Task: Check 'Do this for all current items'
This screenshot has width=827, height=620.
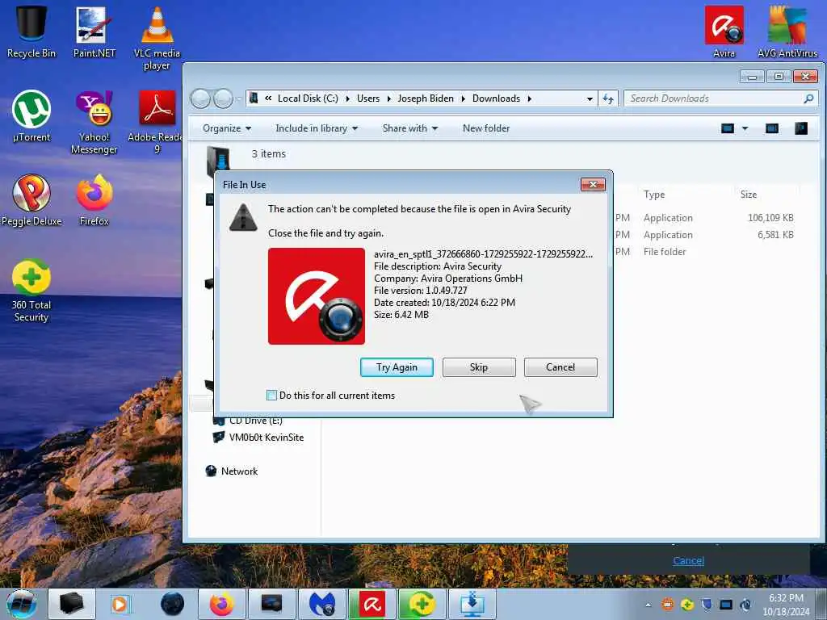Action: [271, 396]
